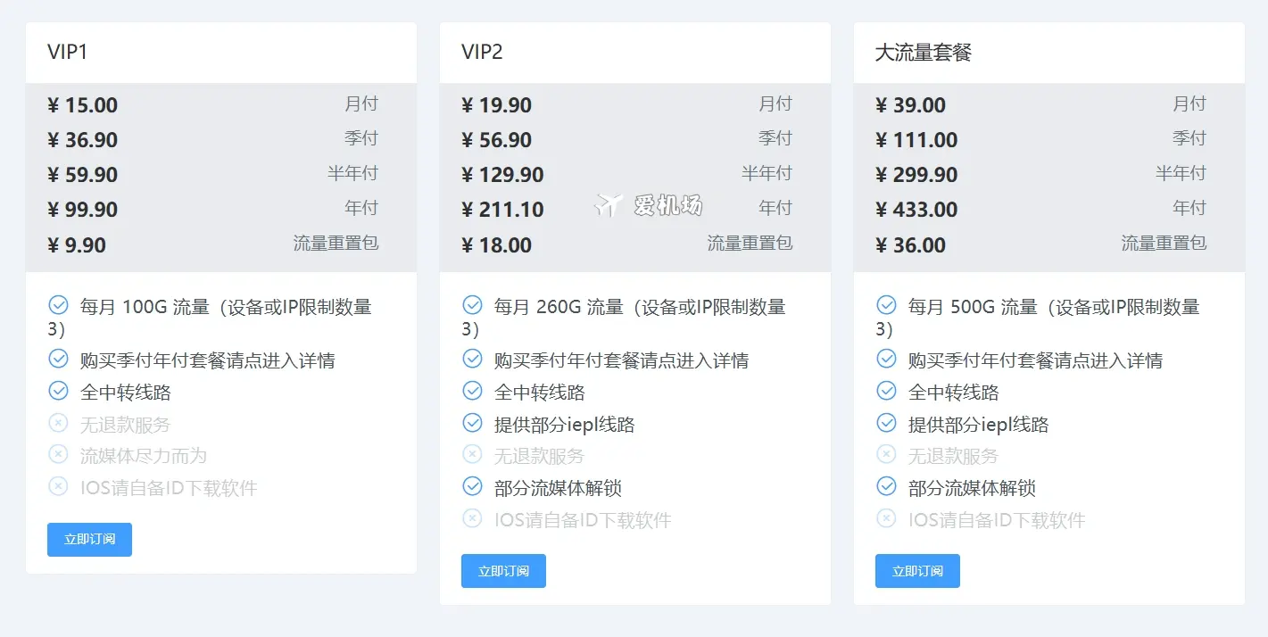The image size is (1268, 637).
Task: Click the checkmark icon beside VIP1's 每月 100G 流量
Action: pyautogui.click(x=58, y=303)
